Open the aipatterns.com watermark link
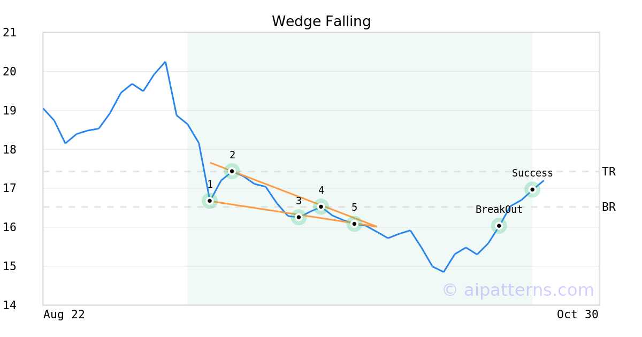 coord(518,290)
